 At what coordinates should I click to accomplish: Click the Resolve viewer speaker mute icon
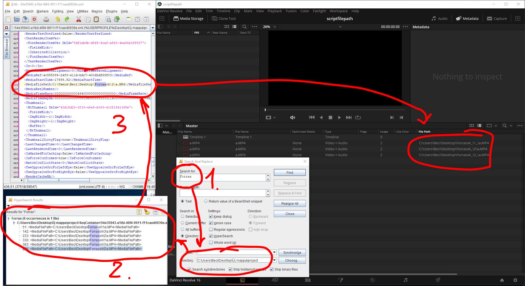pyautogui.click(x=293, y=117)
